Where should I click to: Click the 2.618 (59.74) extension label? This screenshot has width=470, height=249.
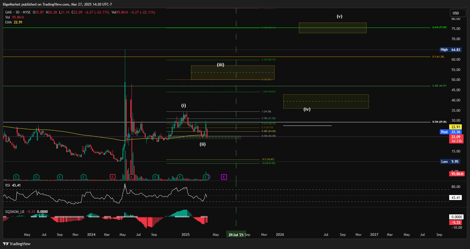(268, 60)
